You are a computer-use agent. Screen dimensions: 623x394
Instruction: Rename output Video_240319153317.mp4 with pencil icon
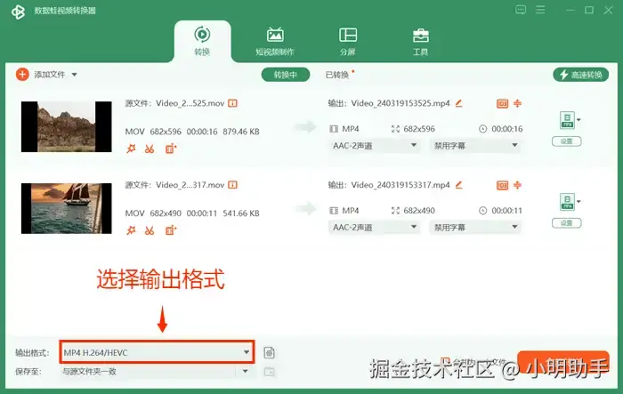tap(459, 185)
